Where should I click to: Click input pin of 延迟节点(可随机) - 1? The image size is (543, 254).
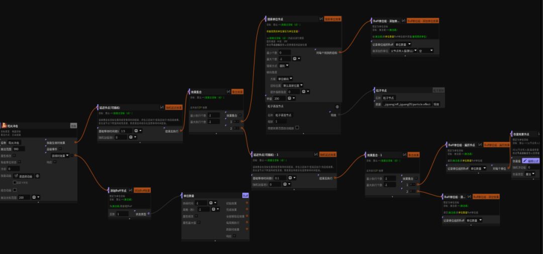click(x=251, y=155)
